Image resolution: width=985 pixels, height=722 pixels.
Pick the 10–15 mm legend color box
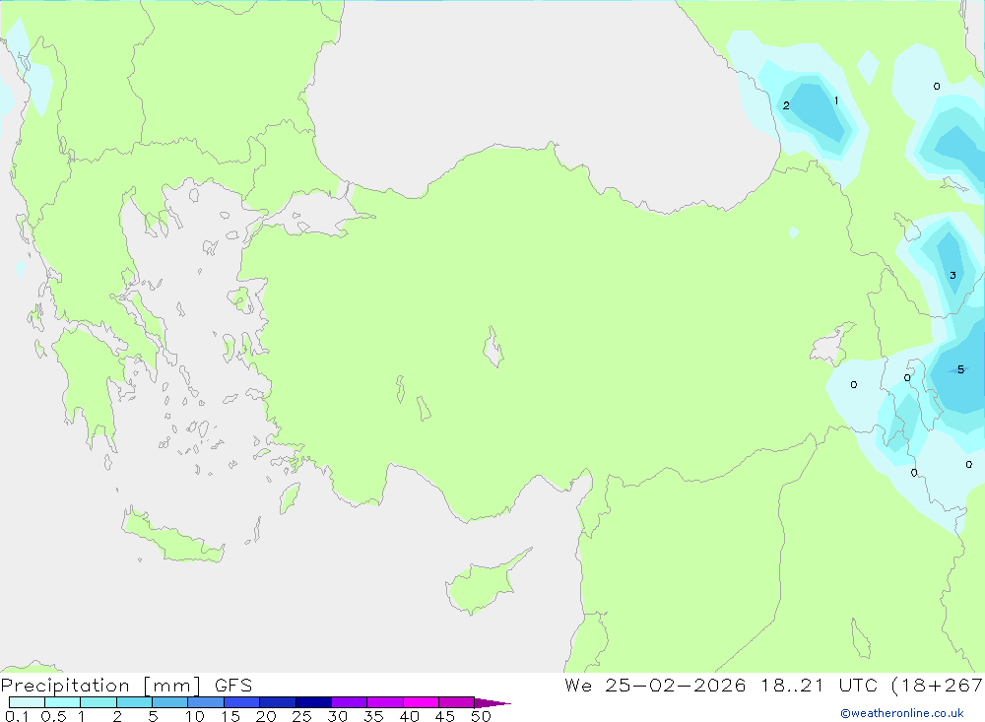point(206,702)
